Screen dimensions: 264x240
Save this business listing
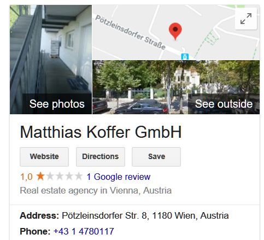click(x=156, y=157)
